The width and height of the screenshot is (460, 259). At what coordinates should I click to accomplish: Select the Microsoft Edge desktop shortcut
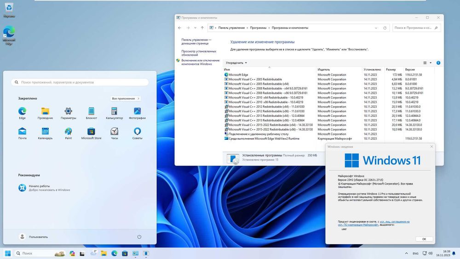[x=9, y=35]
